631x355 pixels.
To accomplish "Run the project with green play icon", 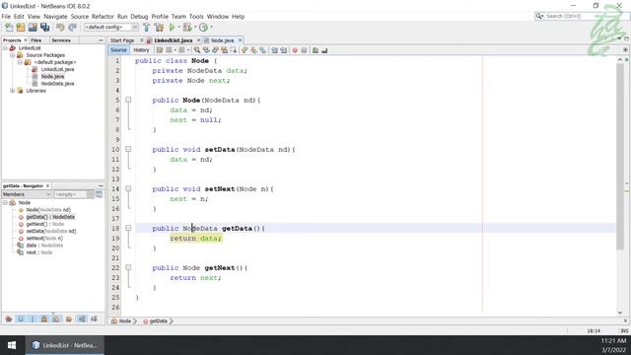I will (172, 28).
